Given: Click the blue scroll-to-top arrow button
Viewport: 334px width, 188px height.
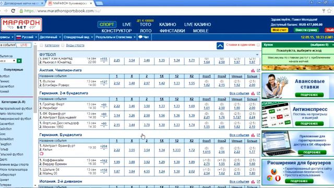Looking at the screenshot, I should click(x=220, y=45).
